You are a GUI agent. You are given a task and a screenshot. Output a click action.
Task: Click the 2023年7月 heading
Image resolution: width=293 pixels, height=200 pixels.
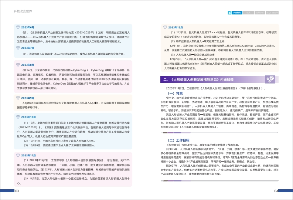click(x=28, y=48)
